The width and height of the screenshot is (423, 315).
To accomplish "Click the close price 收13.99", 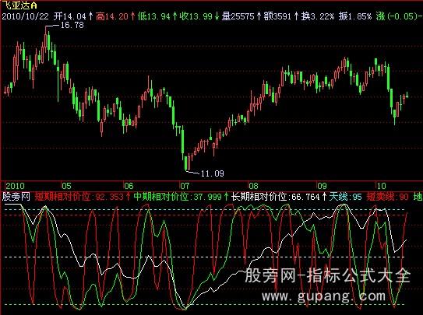I will coord(196,16).
